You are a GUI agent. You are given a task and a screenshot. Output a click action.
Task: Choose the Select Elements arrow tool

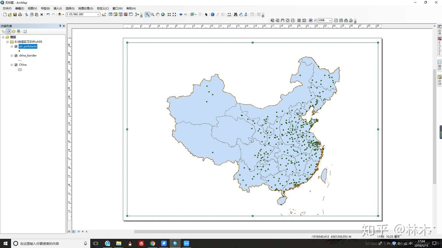206,14
